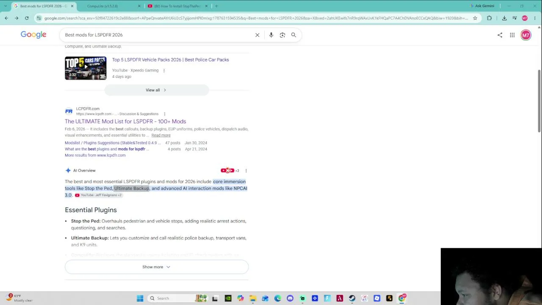Screen dimensions: 542x305
Task: Reload the current page
Action: pos(27,18)
